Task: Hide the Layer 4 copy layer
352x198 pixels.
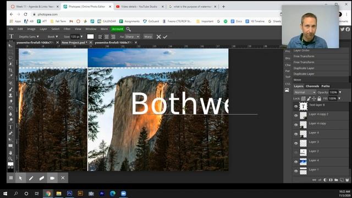Action: [296, 125]
